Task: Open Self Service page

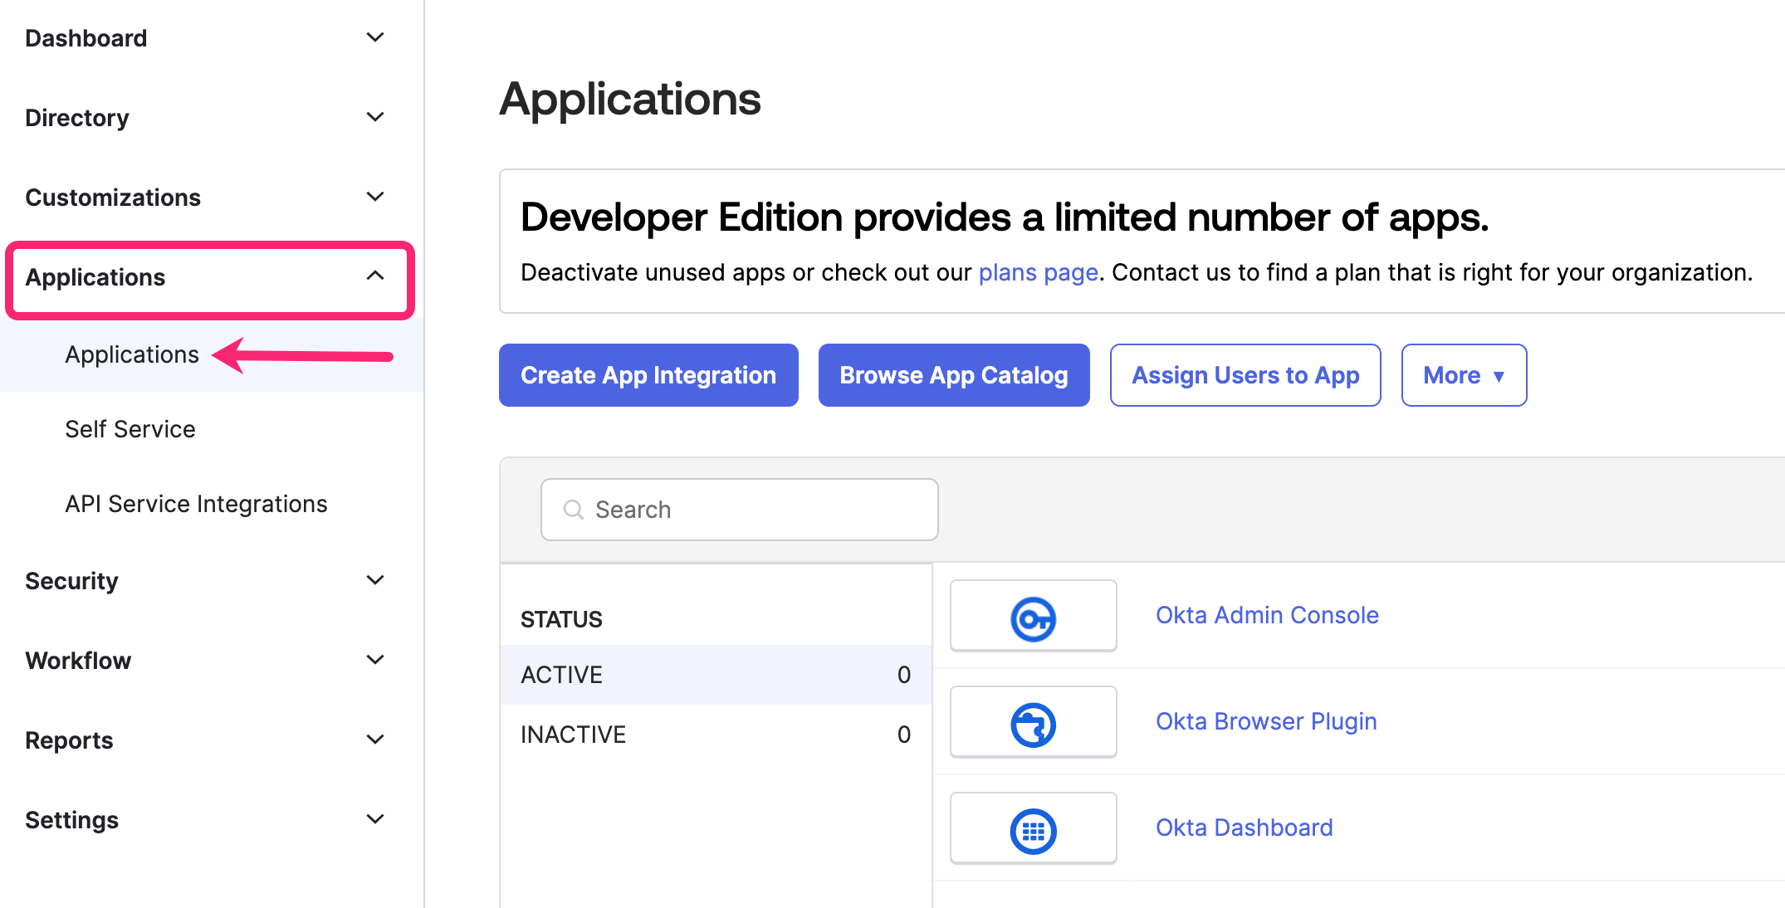Action: (x=130, y=429)
